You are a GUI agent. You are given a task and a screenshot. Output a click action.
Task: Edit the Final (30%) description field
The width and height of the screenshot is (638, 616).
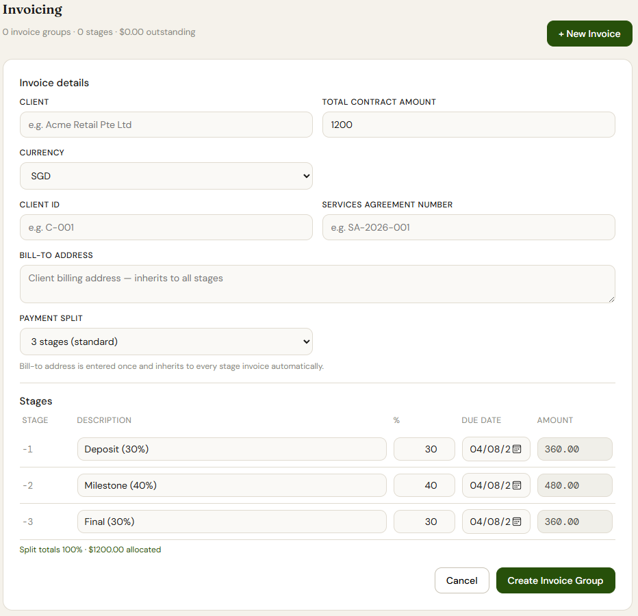pyautogui.click(x=232, y=522)
